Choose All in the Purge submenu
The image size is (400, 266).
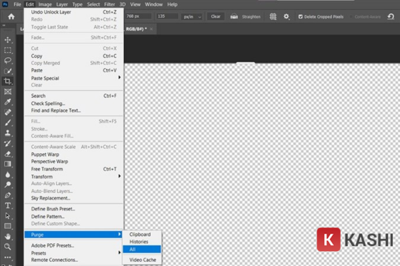(x=142, y=249)
